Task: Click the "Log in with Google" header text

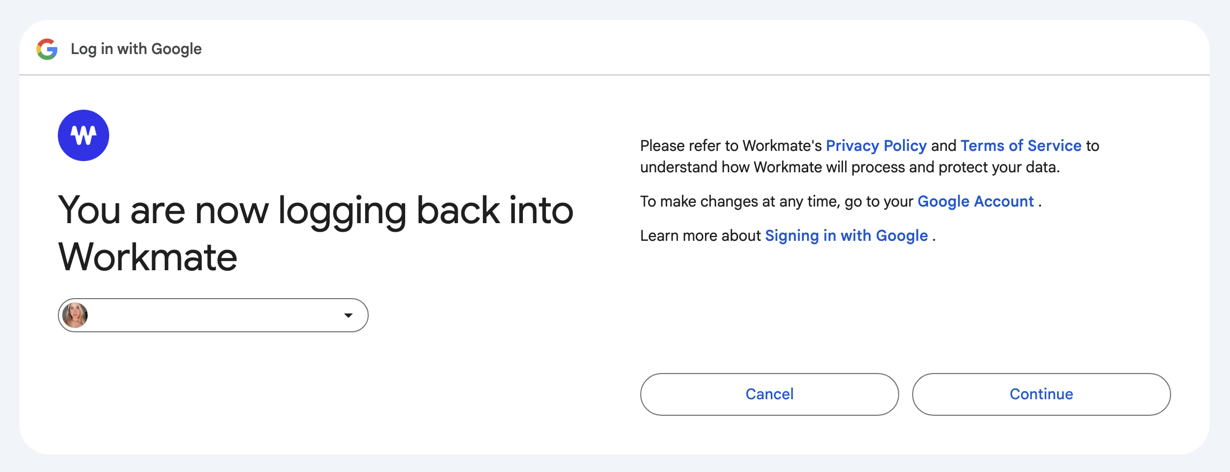Action: (x=136, y=49)
